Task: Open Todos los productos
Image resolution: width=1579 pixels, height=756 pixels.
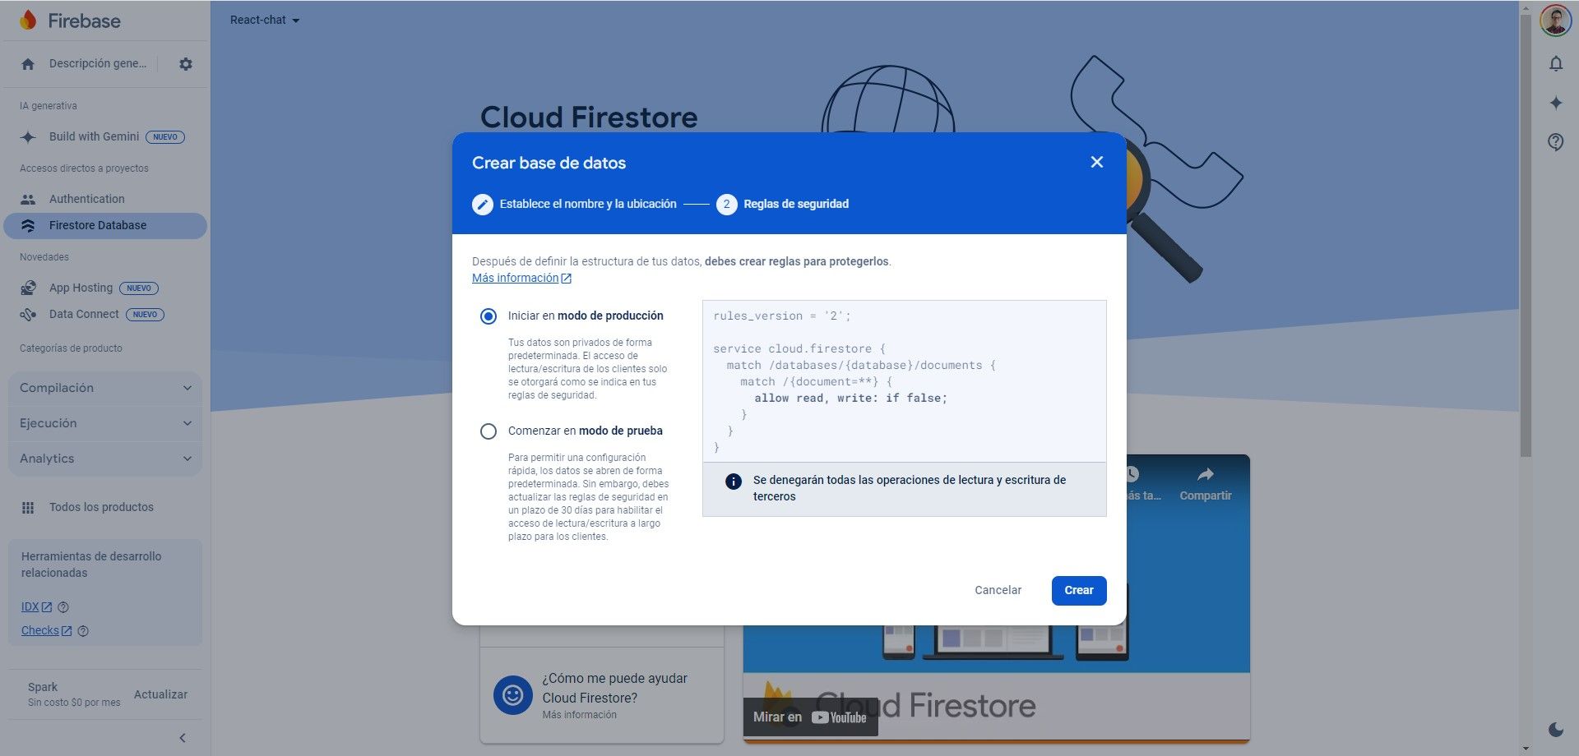Action: click(x=105, y=508)
